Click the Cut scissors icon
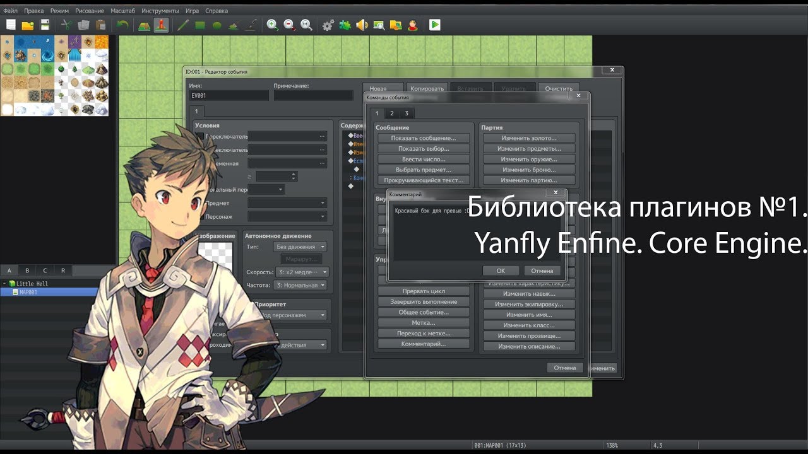 coord(66,25)
